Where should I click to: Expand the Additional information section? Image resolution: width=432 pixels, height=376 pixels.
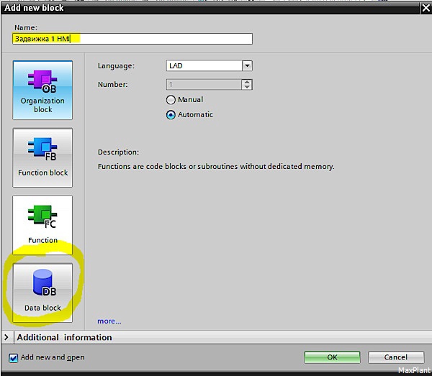click(x=6, y=337)
